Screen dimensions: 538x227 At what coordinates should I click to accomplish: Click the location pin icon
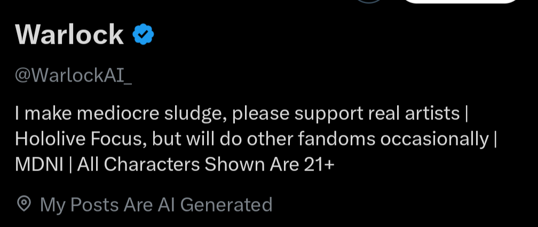pyautogui.click(x=24, y=204)
